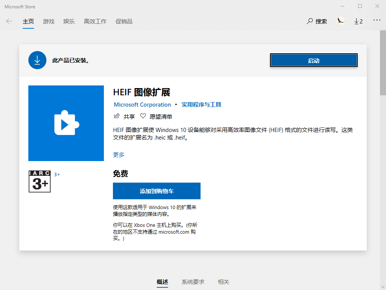Open the user account avatar
The height and width of the screenshot is (290, 386).
pyautogui.click(x=341, y=21)
